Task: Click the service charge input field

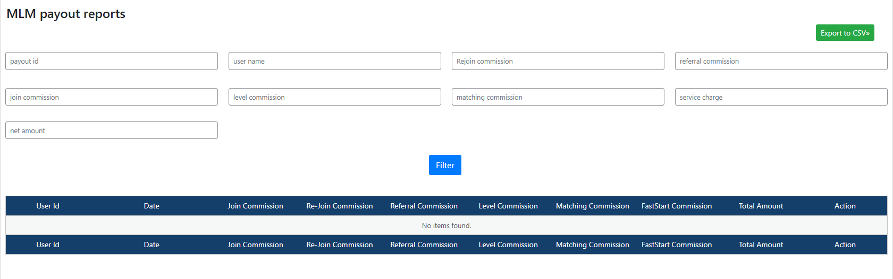Action: (781, 97)
